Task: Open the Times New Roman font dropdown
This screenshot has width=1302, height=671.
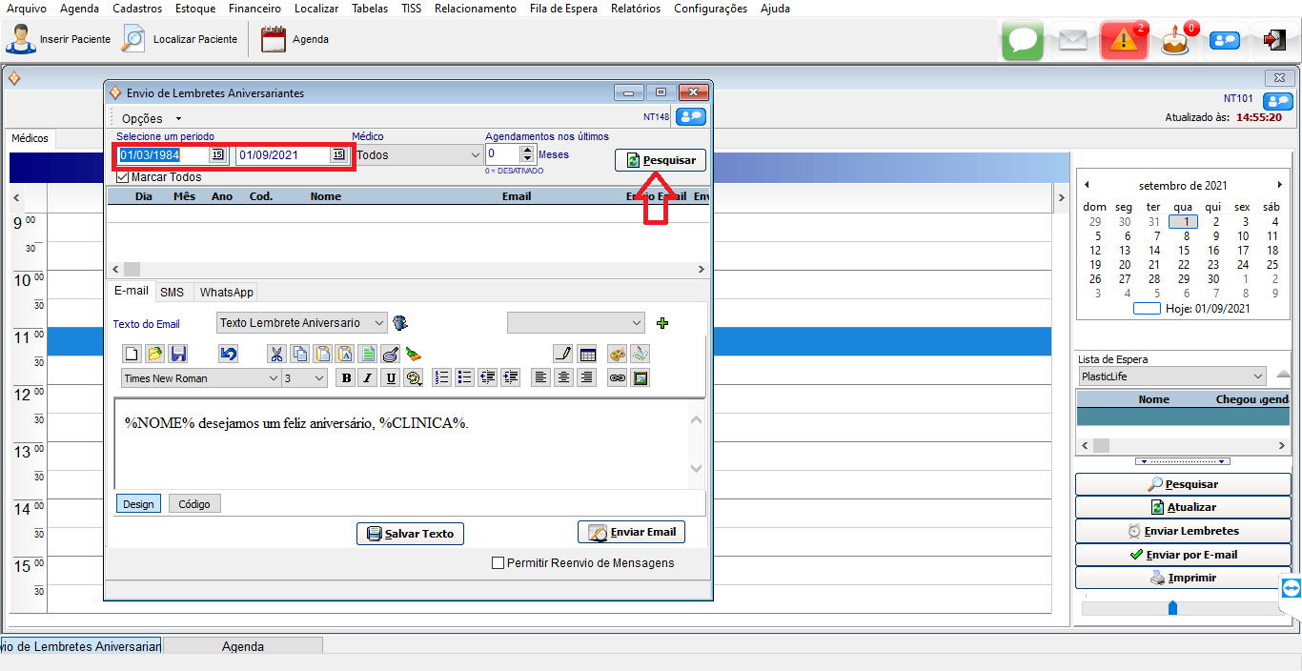Action: coord(273,378)
